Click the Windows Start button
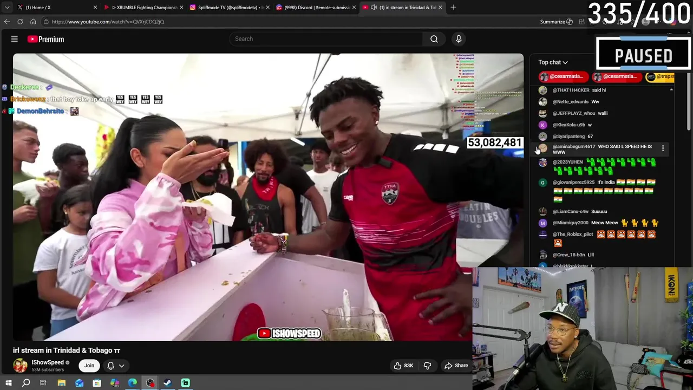Screen dimensions: 693x390 tap(8, 383)
